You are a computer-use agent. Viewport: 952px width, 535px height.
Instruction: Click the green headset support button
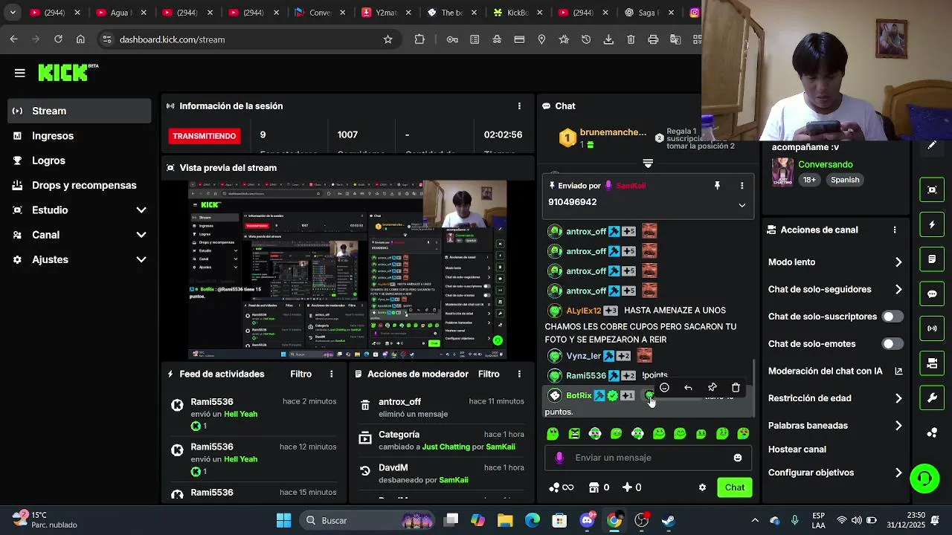[x=924, y=478]
